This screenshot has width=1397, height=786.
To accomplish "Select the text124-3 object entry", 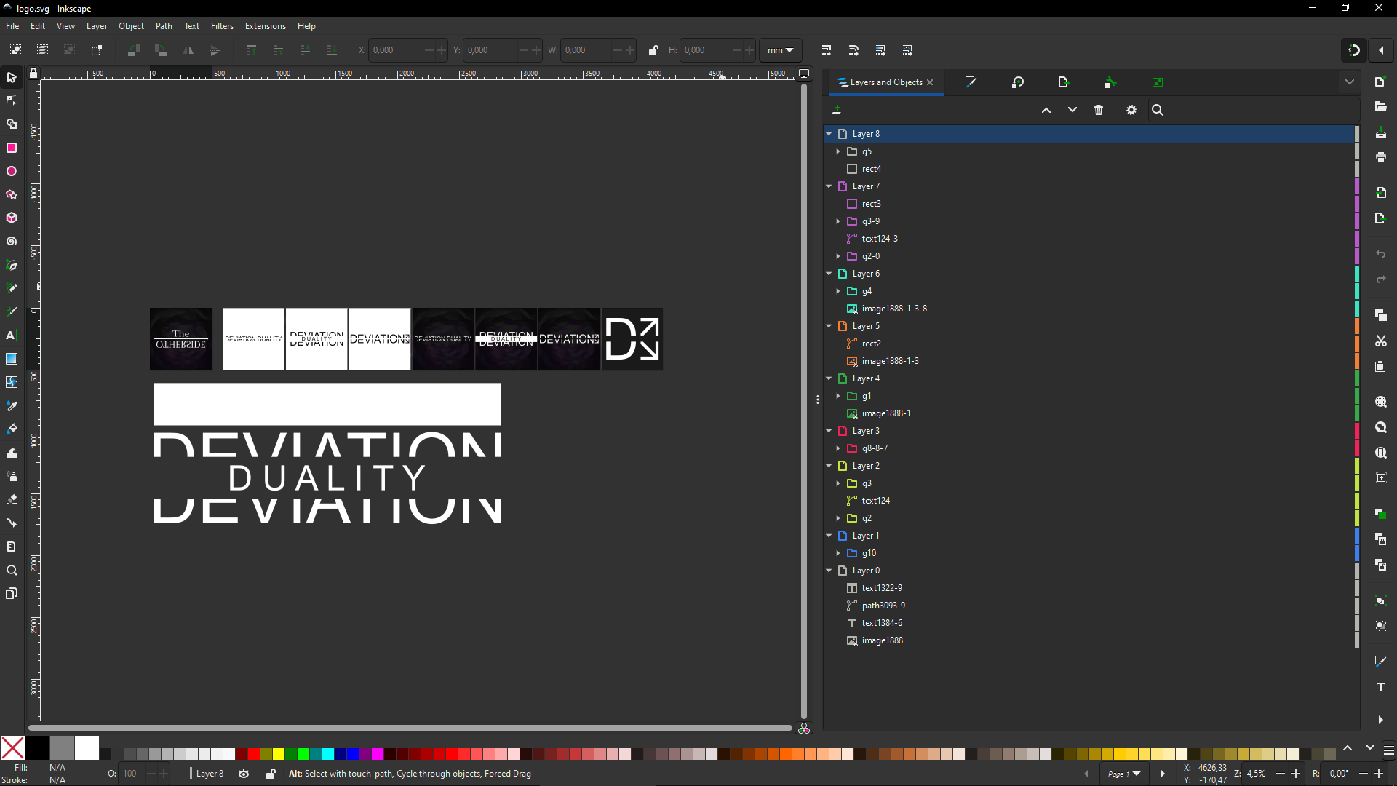I will pyautogui.click(x=880, y=239).
